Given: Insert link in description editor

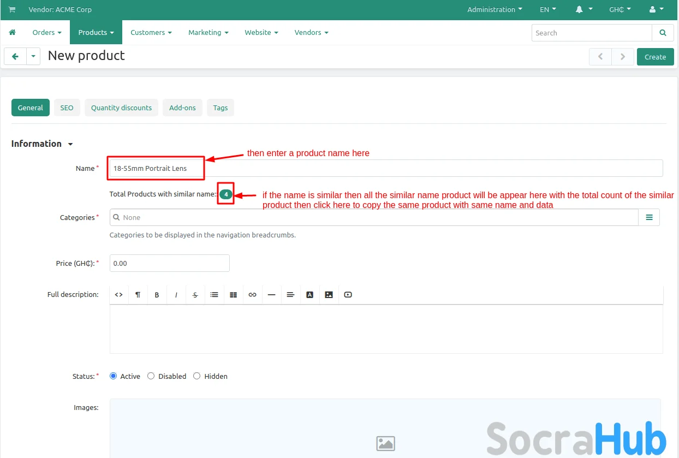Looking at the screenshot, I should tap(253, 295).
